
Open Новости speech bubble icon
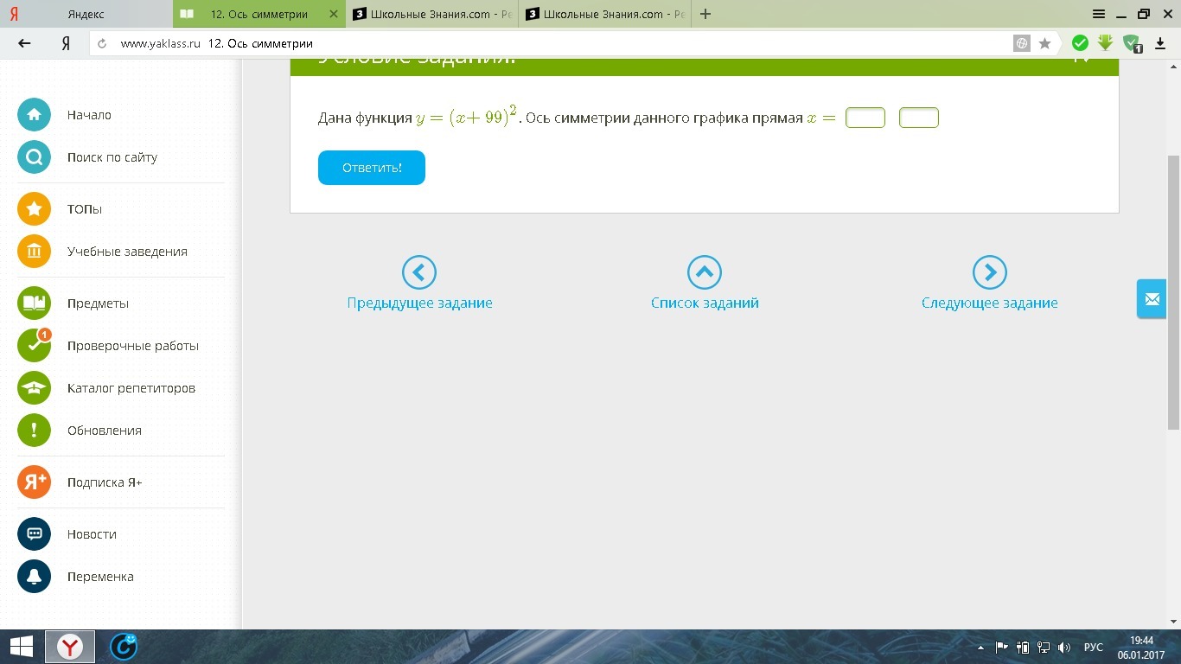point(35,534)
